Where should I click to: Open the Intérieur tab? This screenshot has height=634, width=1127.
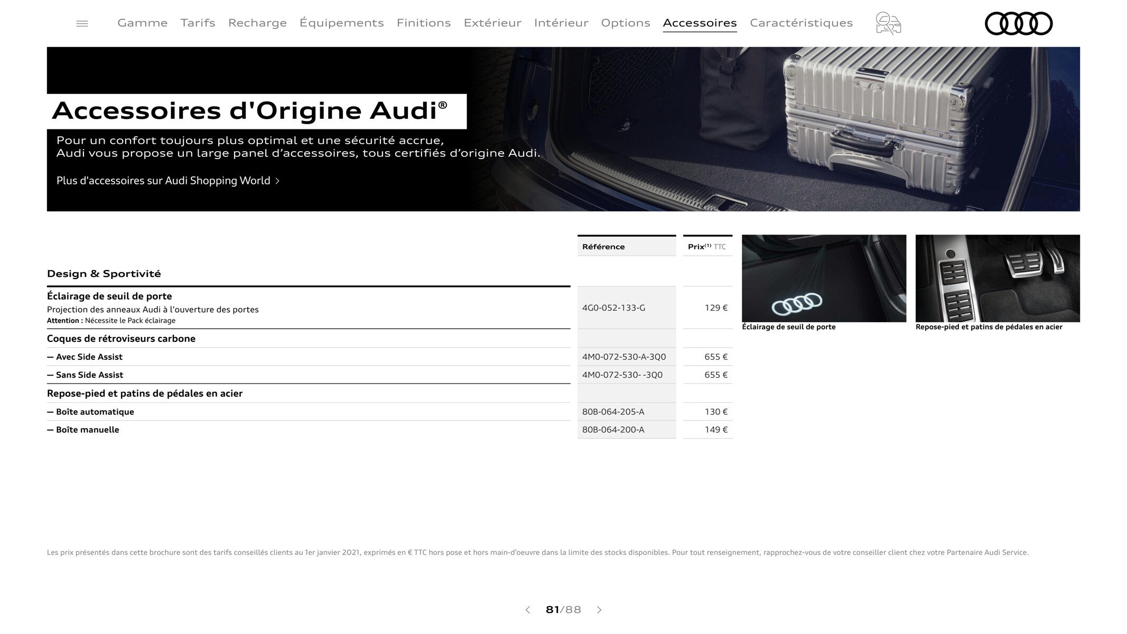561,23
